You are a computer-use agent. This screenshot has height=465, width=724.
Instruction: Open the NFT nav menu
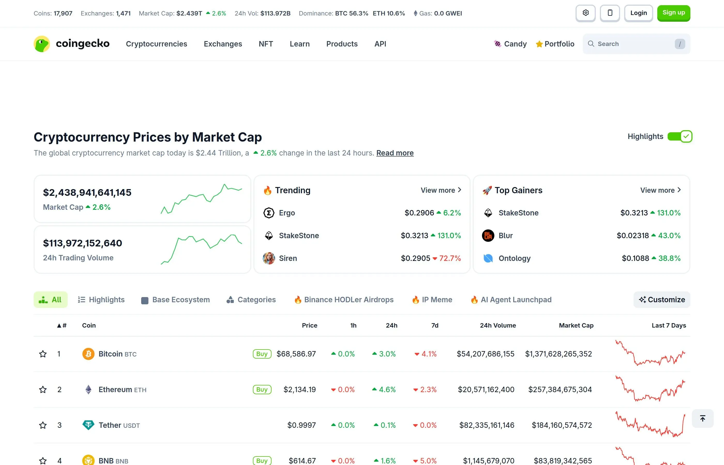point(266,44)
